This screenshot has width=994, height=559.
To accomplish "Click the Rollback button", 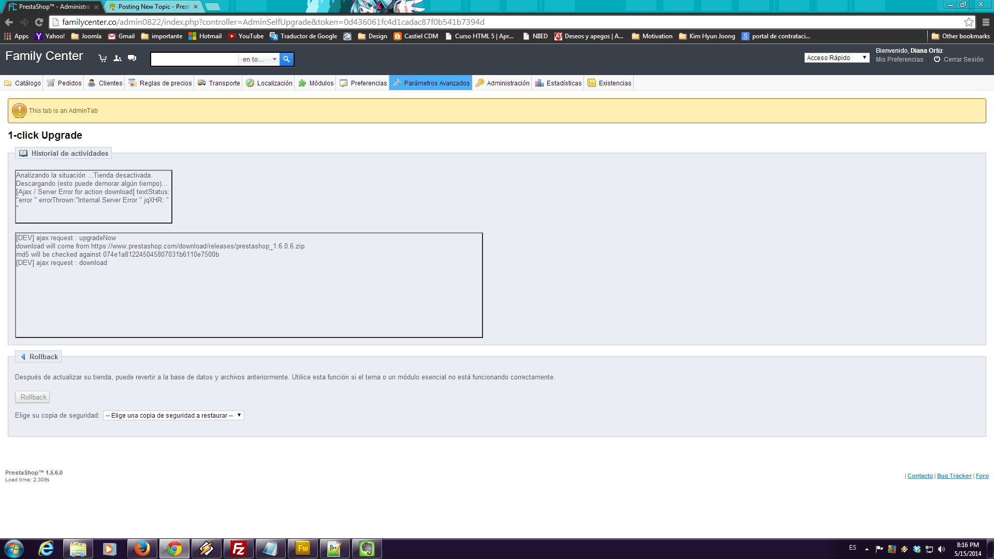I will (x=33, y=398).
